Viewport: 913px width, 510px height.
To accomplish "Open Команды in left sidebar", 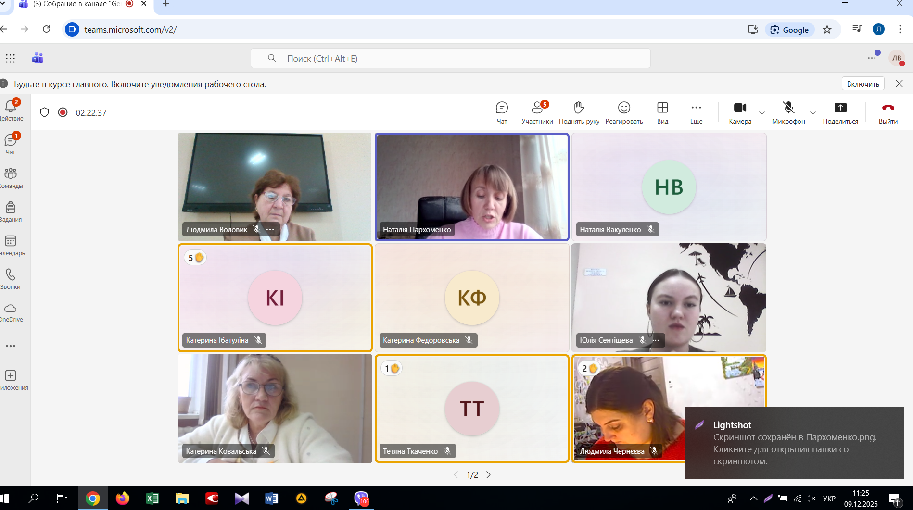I will (x=11, y=177).
